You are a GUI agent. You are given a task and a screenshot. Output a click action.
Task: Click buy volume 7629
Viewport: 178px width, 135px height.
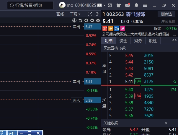coord(149,116)
